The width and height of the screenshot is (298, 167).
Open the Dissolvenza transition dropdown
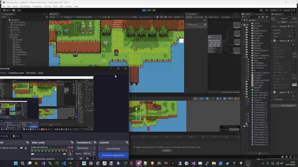pyautogui.click(x=86, y=148)
